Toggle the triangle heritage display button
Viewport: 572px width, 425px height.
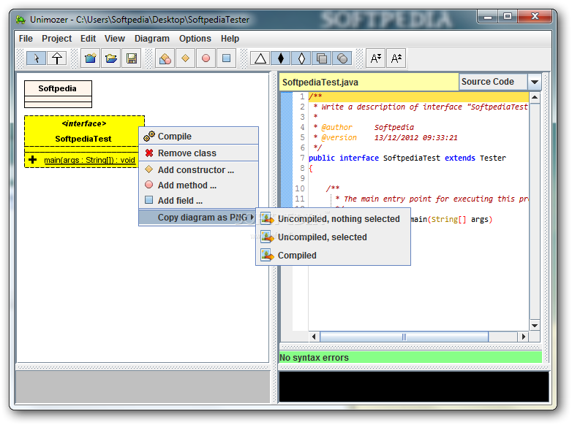point(260,58)
